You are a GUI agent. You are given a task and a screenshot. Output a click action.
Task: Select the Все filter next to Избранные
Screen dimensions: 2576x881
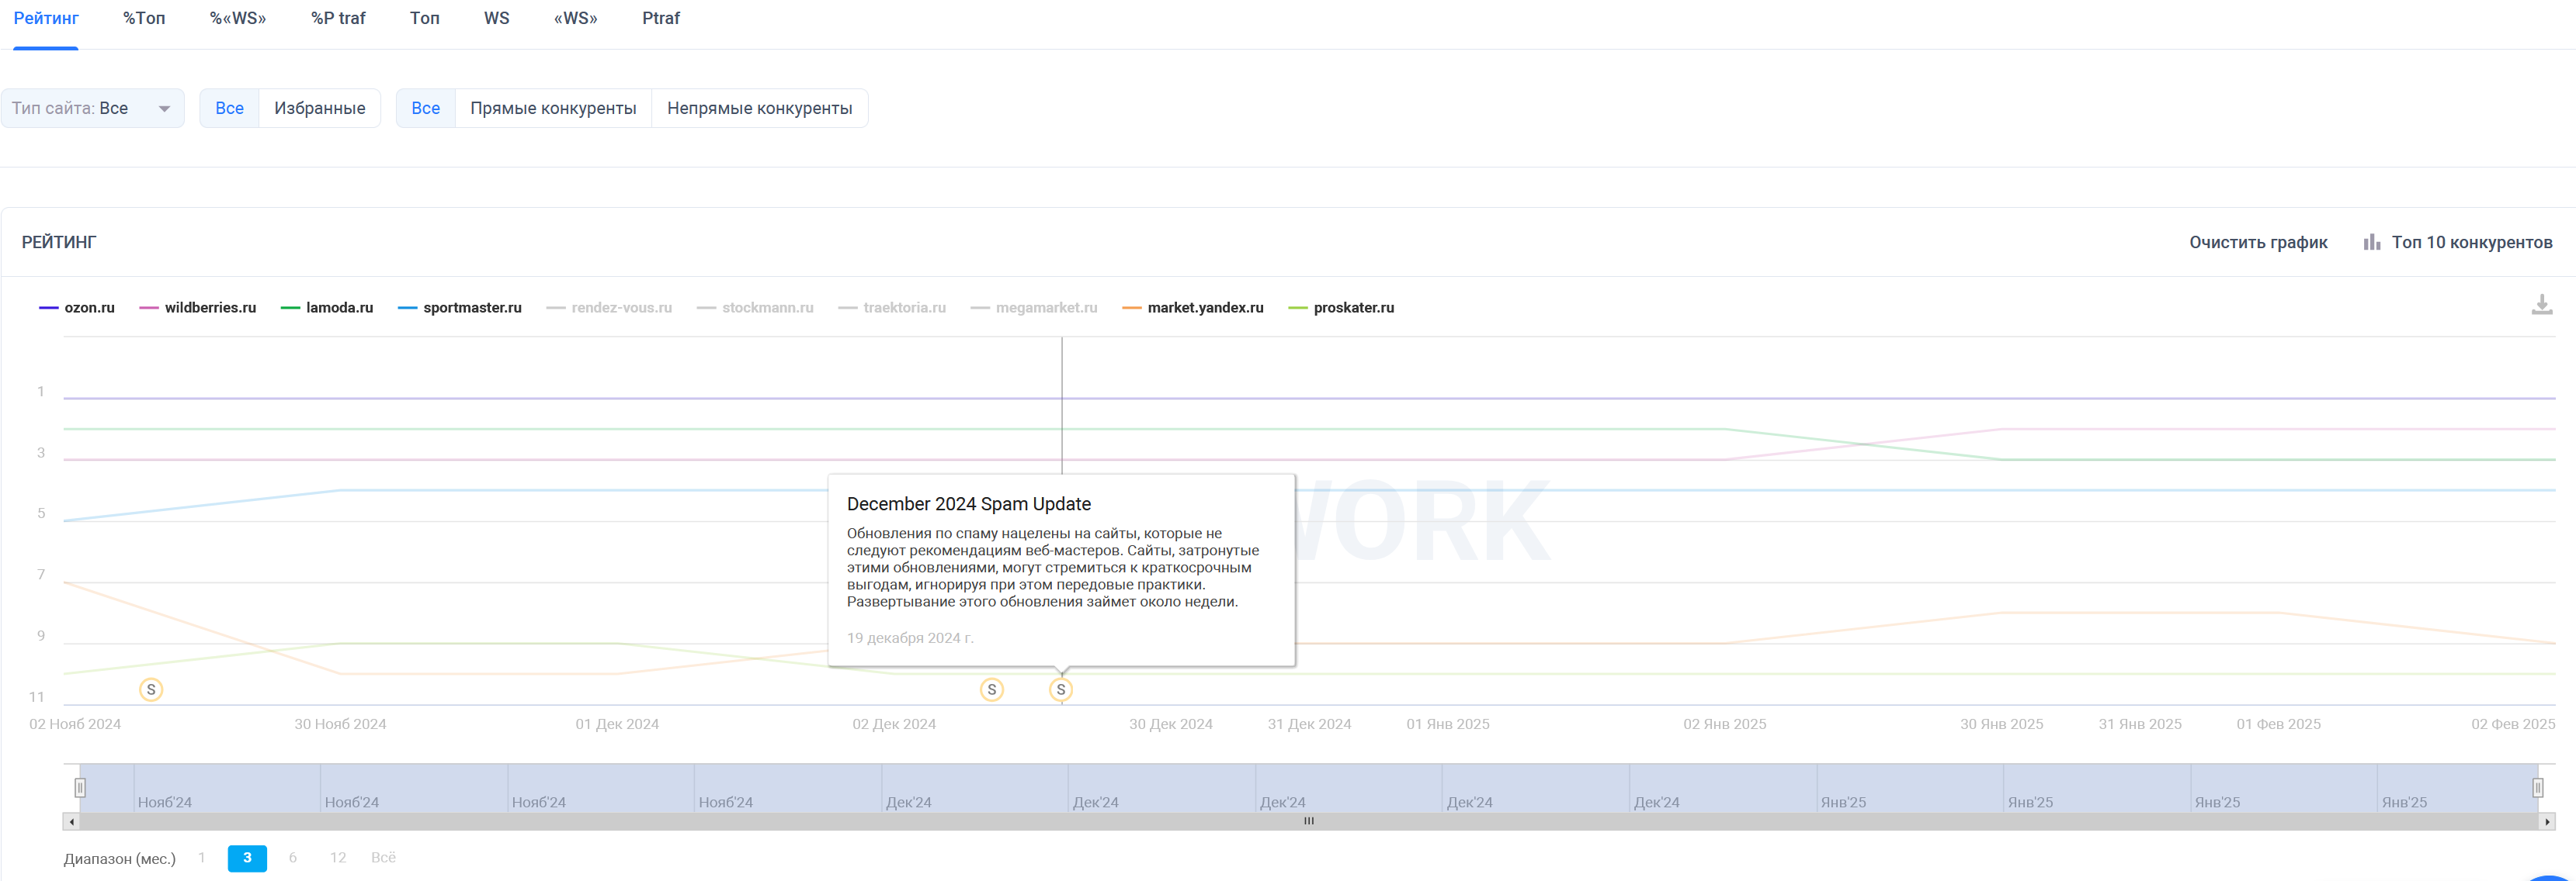click(230, 108)
